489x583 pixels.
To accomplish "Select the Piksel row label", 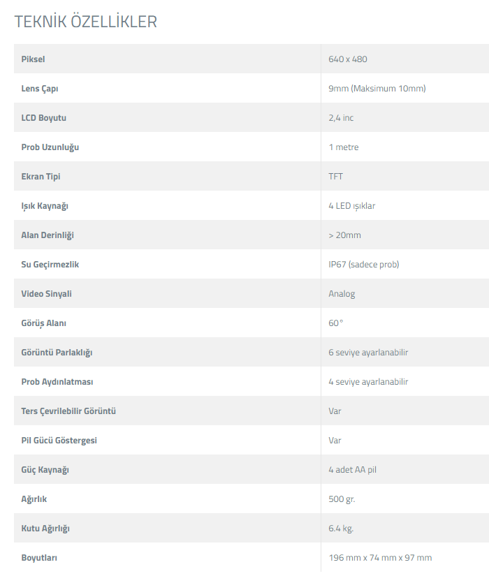I will point(33,59).
